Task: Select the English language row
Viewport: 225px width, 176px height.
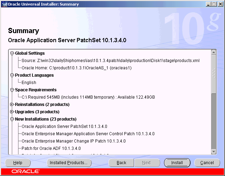Action: [x=29, y=83]
